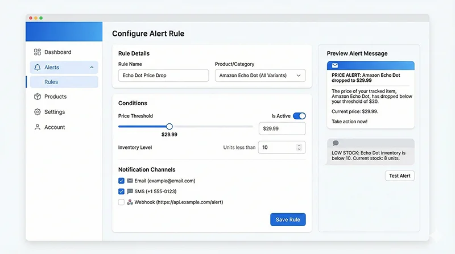Open Settings in the sidebar
Image resolution: width=455 pixels, height=254 pixels.
64,112
